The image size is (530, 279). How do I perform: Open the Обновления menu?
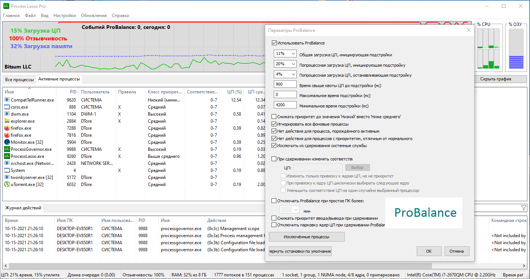pos(94,16)
